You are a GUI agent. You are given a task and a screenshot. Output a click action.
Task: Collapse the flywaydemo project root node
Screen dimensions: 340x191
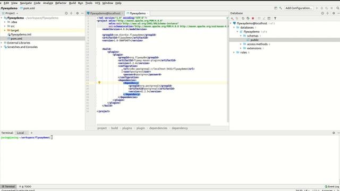click(2, 18)
